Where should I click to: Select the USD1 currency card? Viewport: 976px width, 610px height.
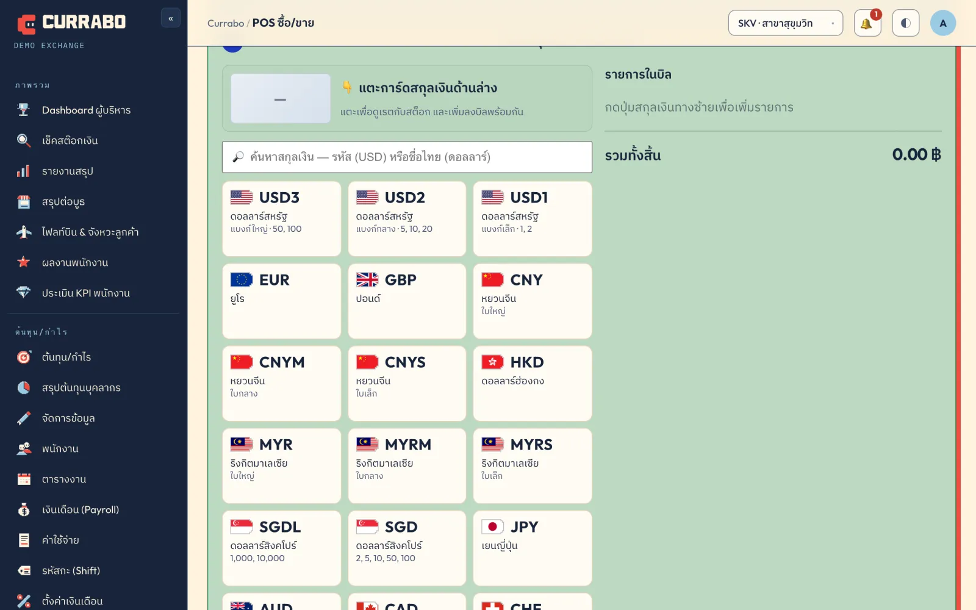(533, 218)
